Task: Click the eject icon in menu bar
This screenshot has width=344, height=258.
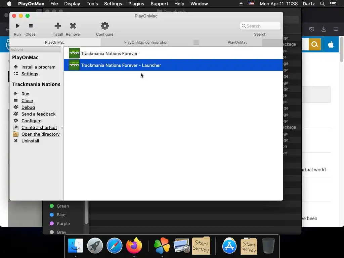Action: [x=241, y=4]
